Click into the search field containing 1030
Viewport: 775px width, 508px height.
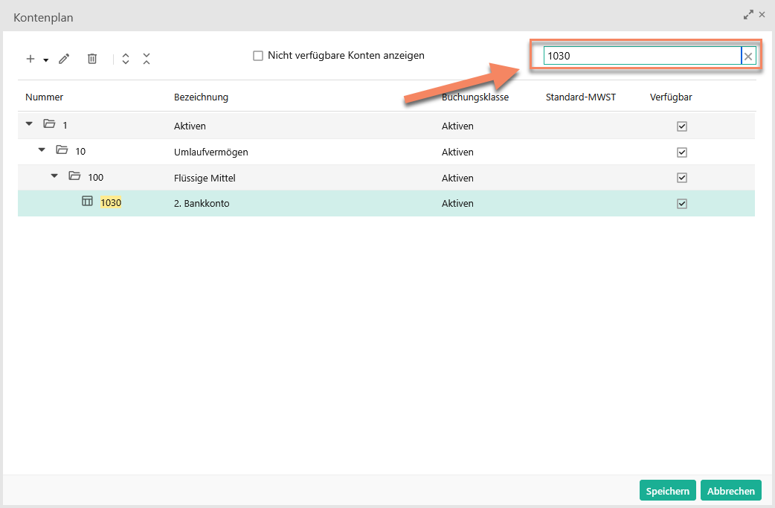(x=642, y=56)
